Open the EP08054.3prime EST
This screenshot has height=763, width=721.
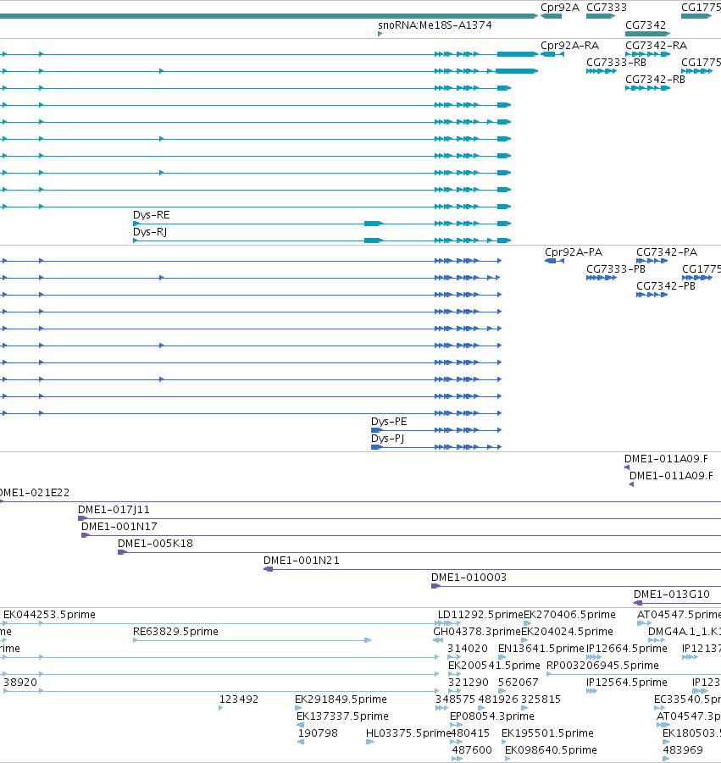[x=456, y=725]
